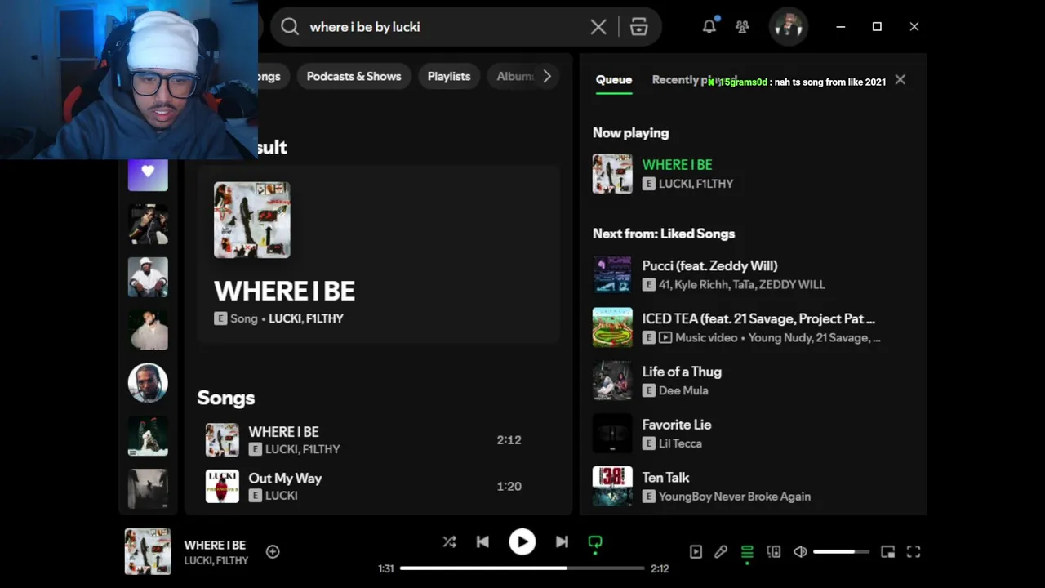The width and height of the screenshot is (1045, 588).
Task: Open Liked Songs heart in sidebar
Action: click(148, 171)
